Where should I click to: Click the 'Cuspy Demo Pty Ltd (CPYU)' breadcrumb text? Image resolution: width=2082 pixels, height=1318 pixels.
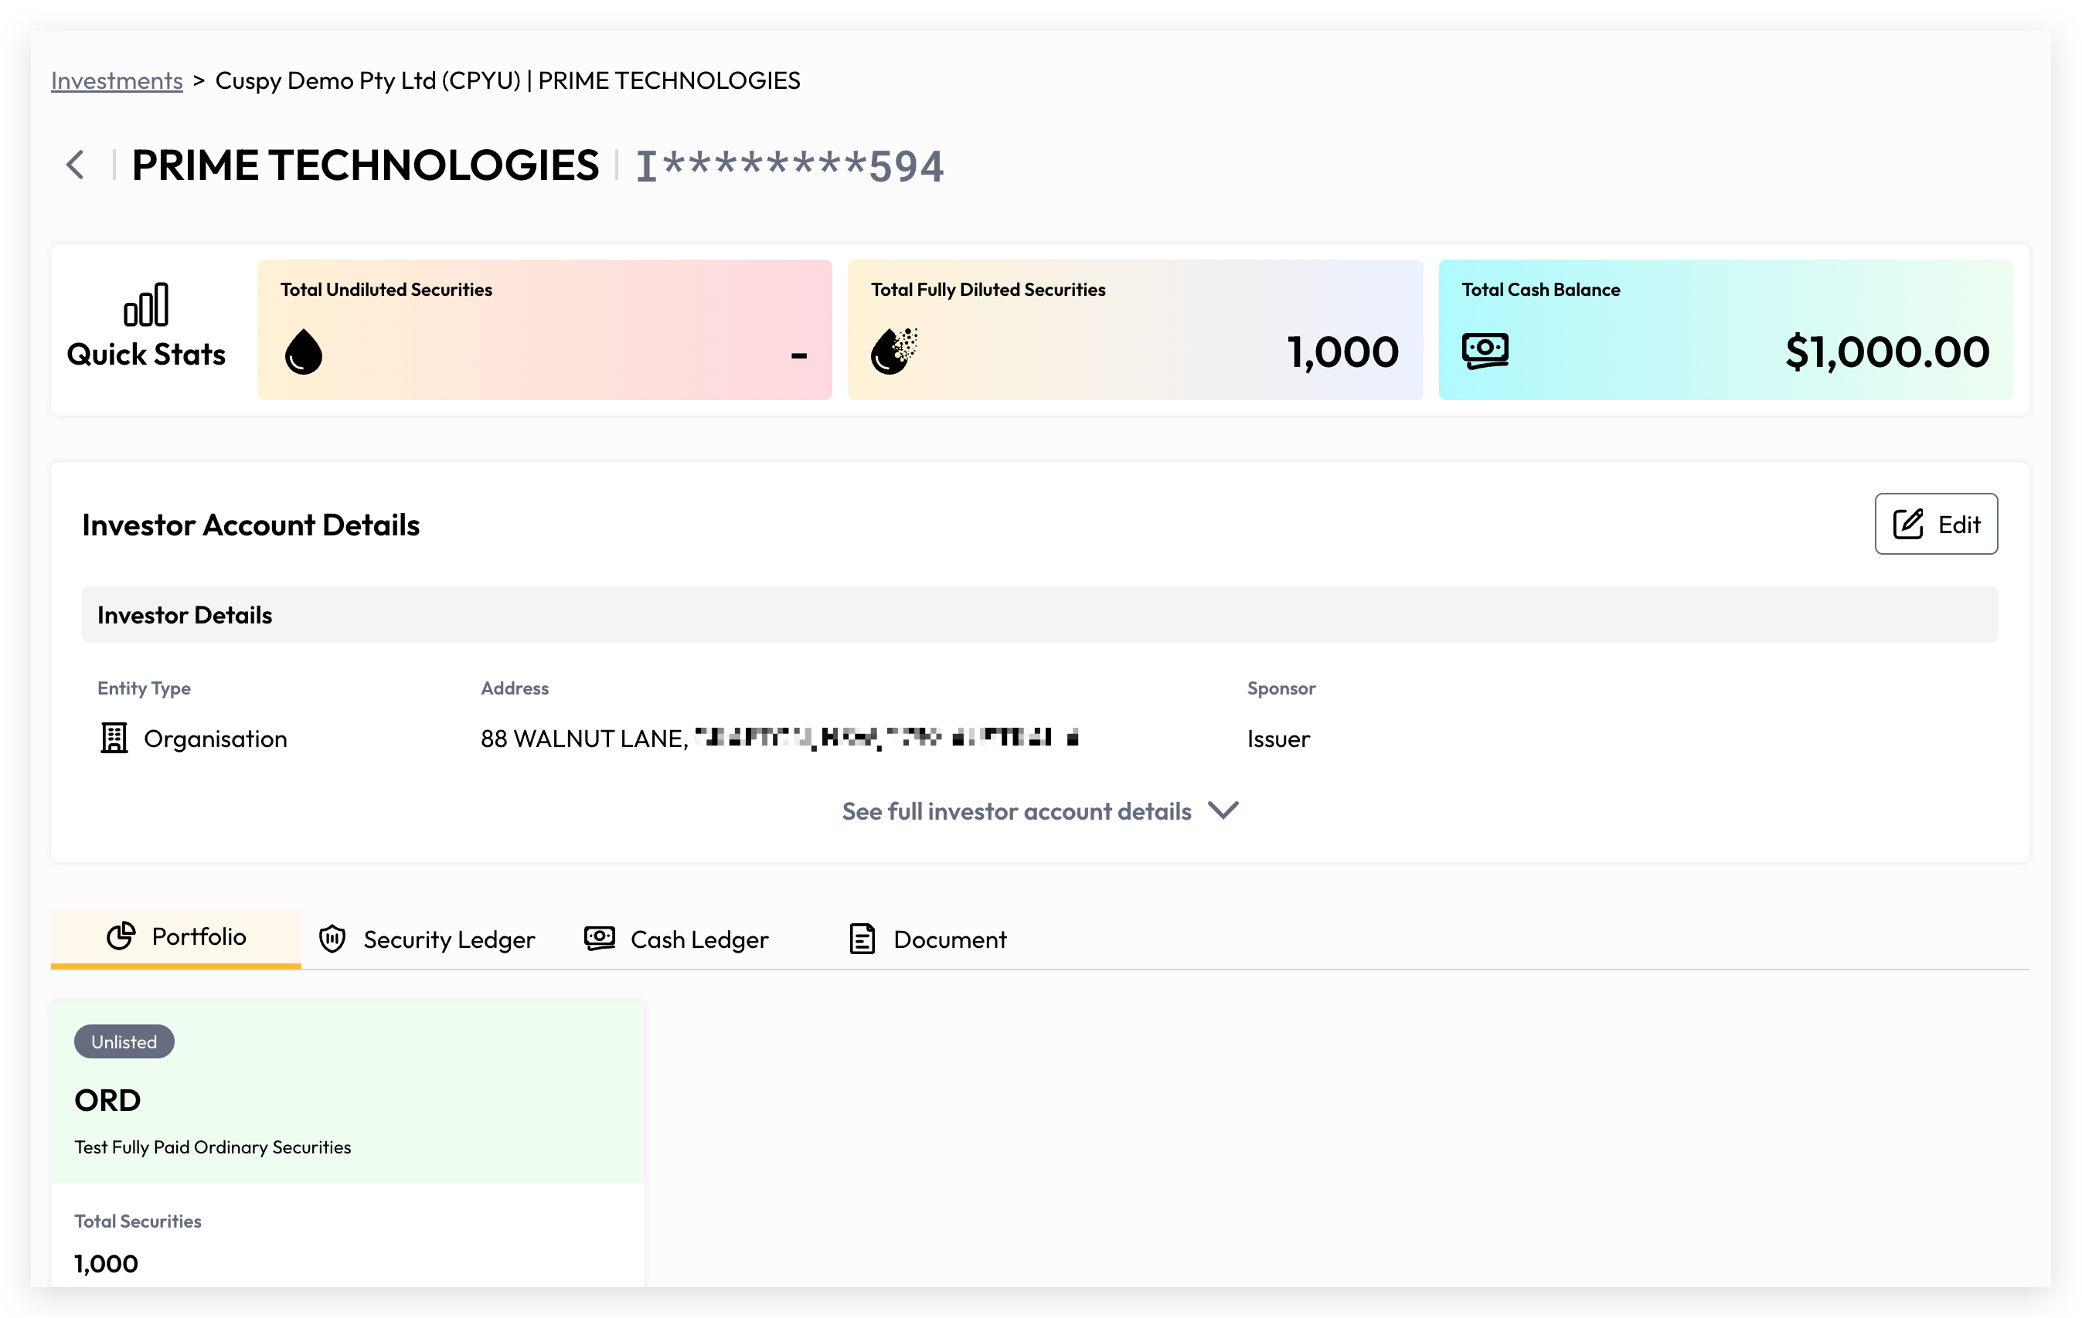369,80
